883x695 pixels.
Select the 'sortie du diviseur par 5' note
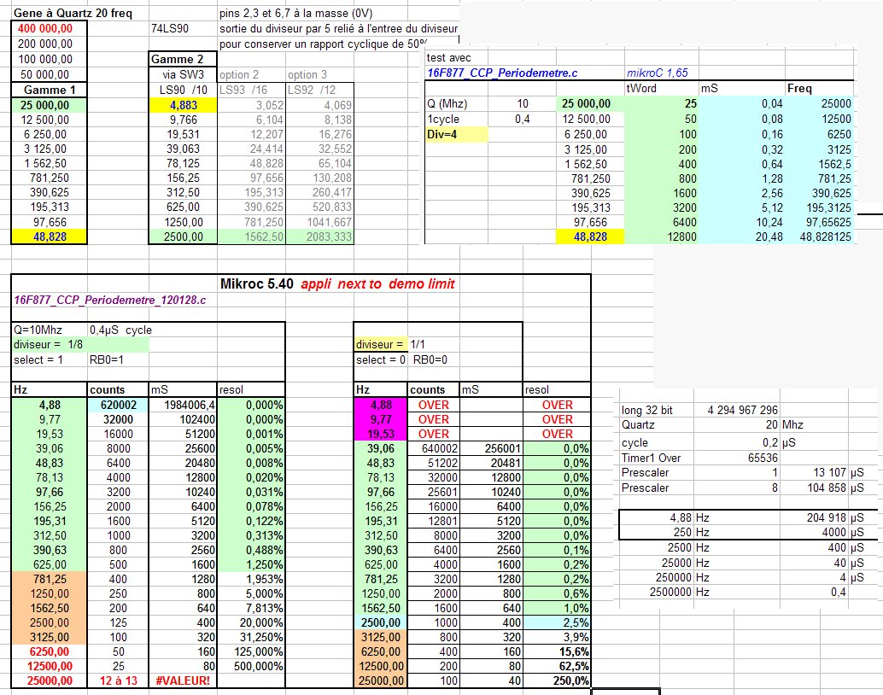(338, 28)
